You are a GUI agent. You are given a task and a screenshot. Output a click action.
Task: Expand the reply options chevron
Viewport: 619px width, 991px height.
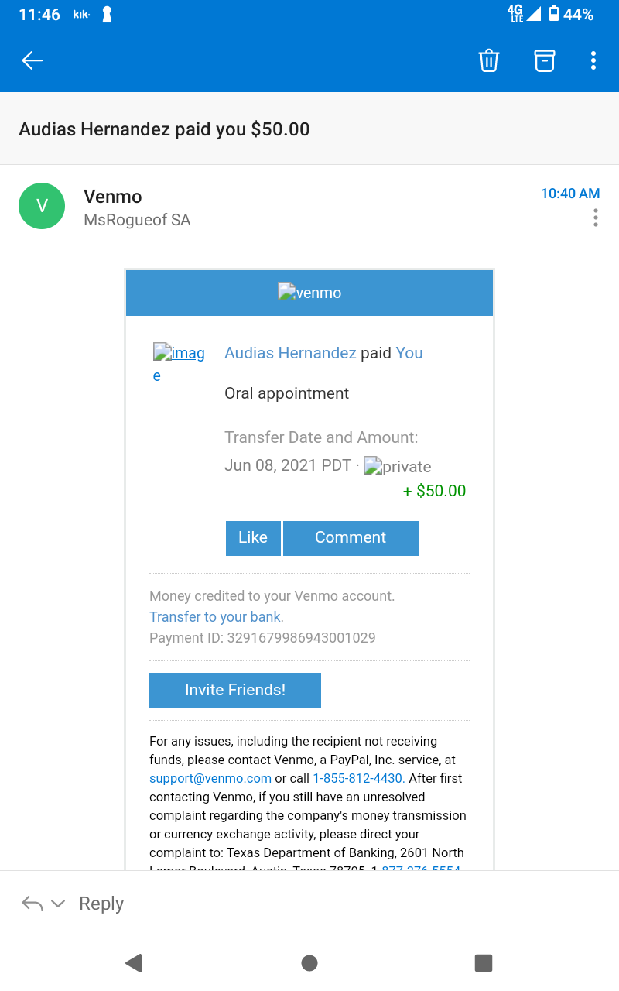coord(58,904)
